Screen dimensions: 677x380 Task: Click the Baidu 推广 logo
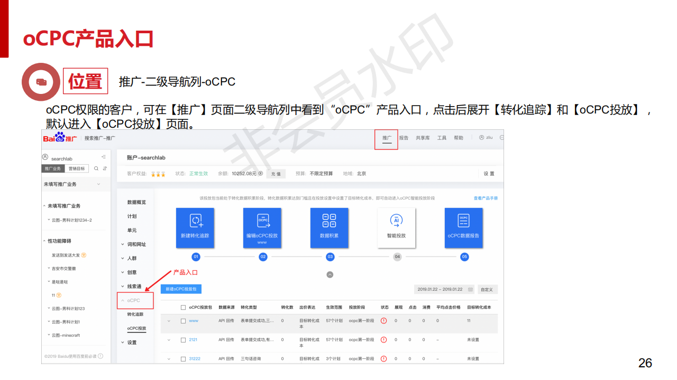pos(60,138)
